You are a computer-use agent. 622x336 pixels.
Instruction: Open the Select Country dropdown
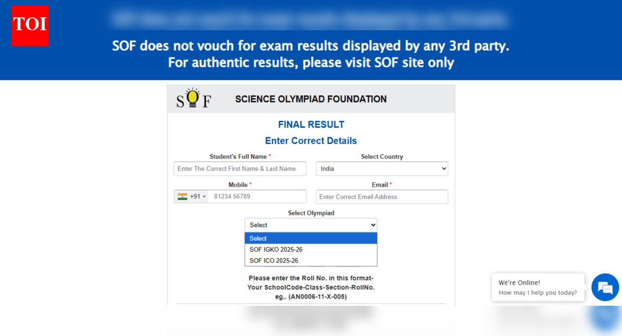(381, 168)
